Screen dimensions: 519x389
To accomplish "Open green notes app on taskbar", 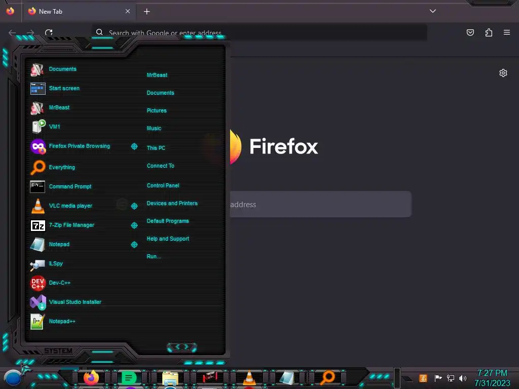I will pyautogui.click(x=129, y=378).
